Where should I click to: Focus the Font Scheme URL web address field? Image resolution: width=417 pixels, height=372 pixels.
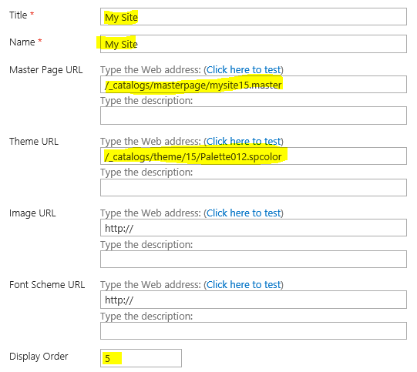(x=253, y=300)
